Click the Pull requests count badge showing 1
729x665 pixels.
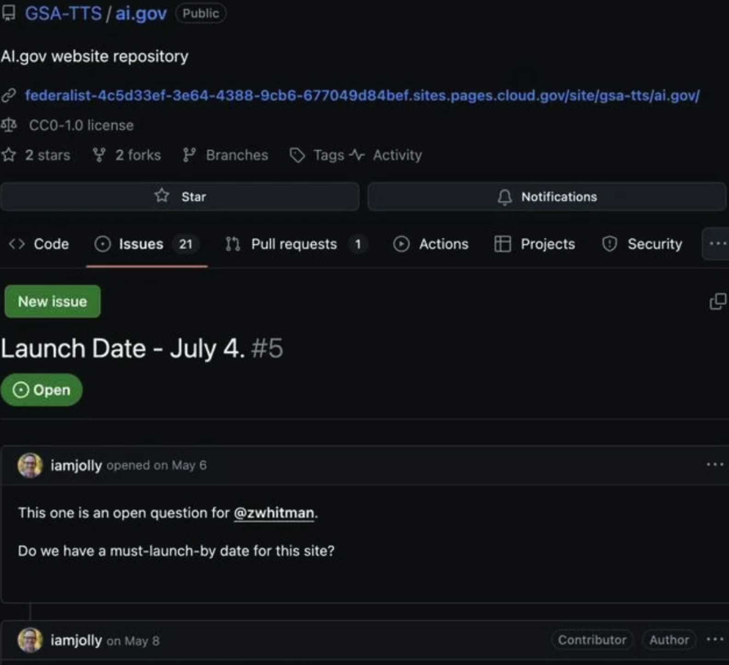[358, 244]
